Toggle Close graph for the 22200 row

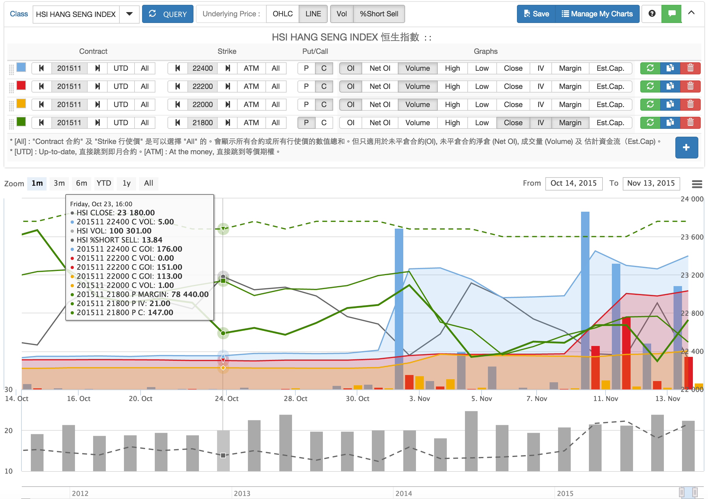513,86
